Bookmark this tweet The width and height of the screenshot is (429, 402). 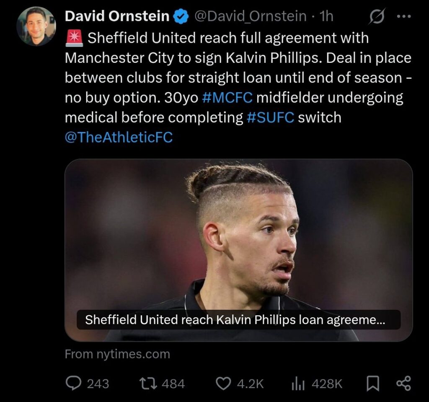pyautogui.click(x=372, y=383)
